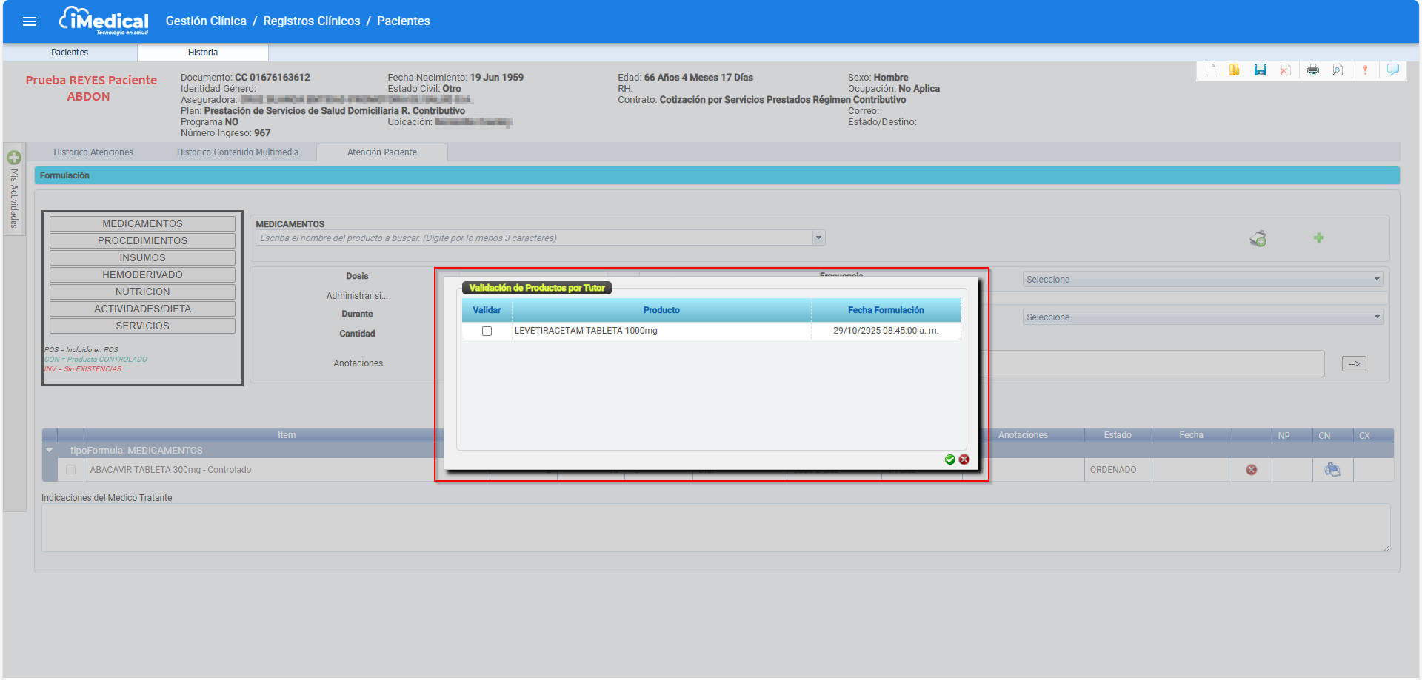Click the PROCEDIMIENTOS button
Screen dimensions: 1422x680
[x=142, y=240]
